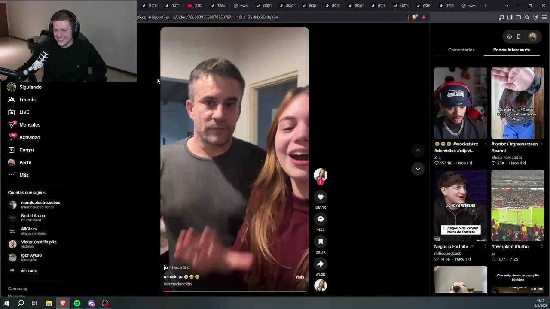
Task: Open Spotify from the taskbar
Action: (77, 303)
